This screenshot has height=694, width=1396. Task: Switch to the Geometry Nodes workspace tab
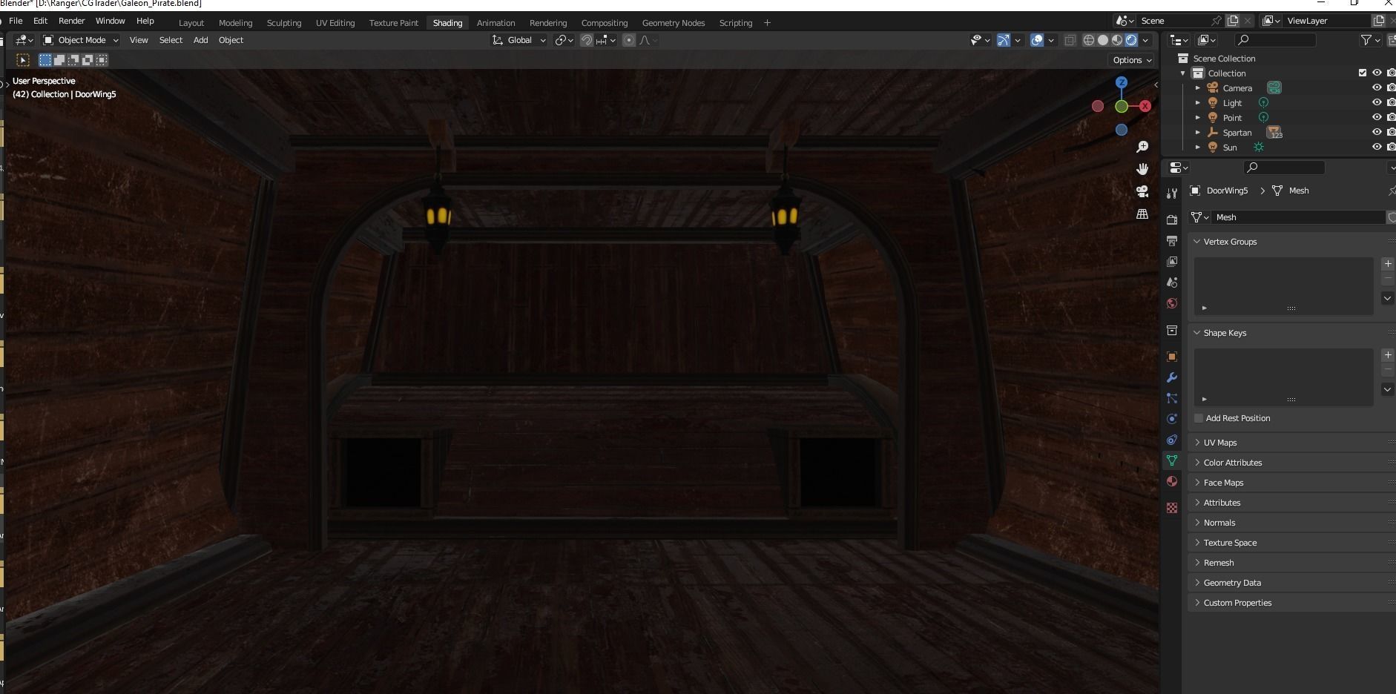pyautogui.click(x=674, y=23)
